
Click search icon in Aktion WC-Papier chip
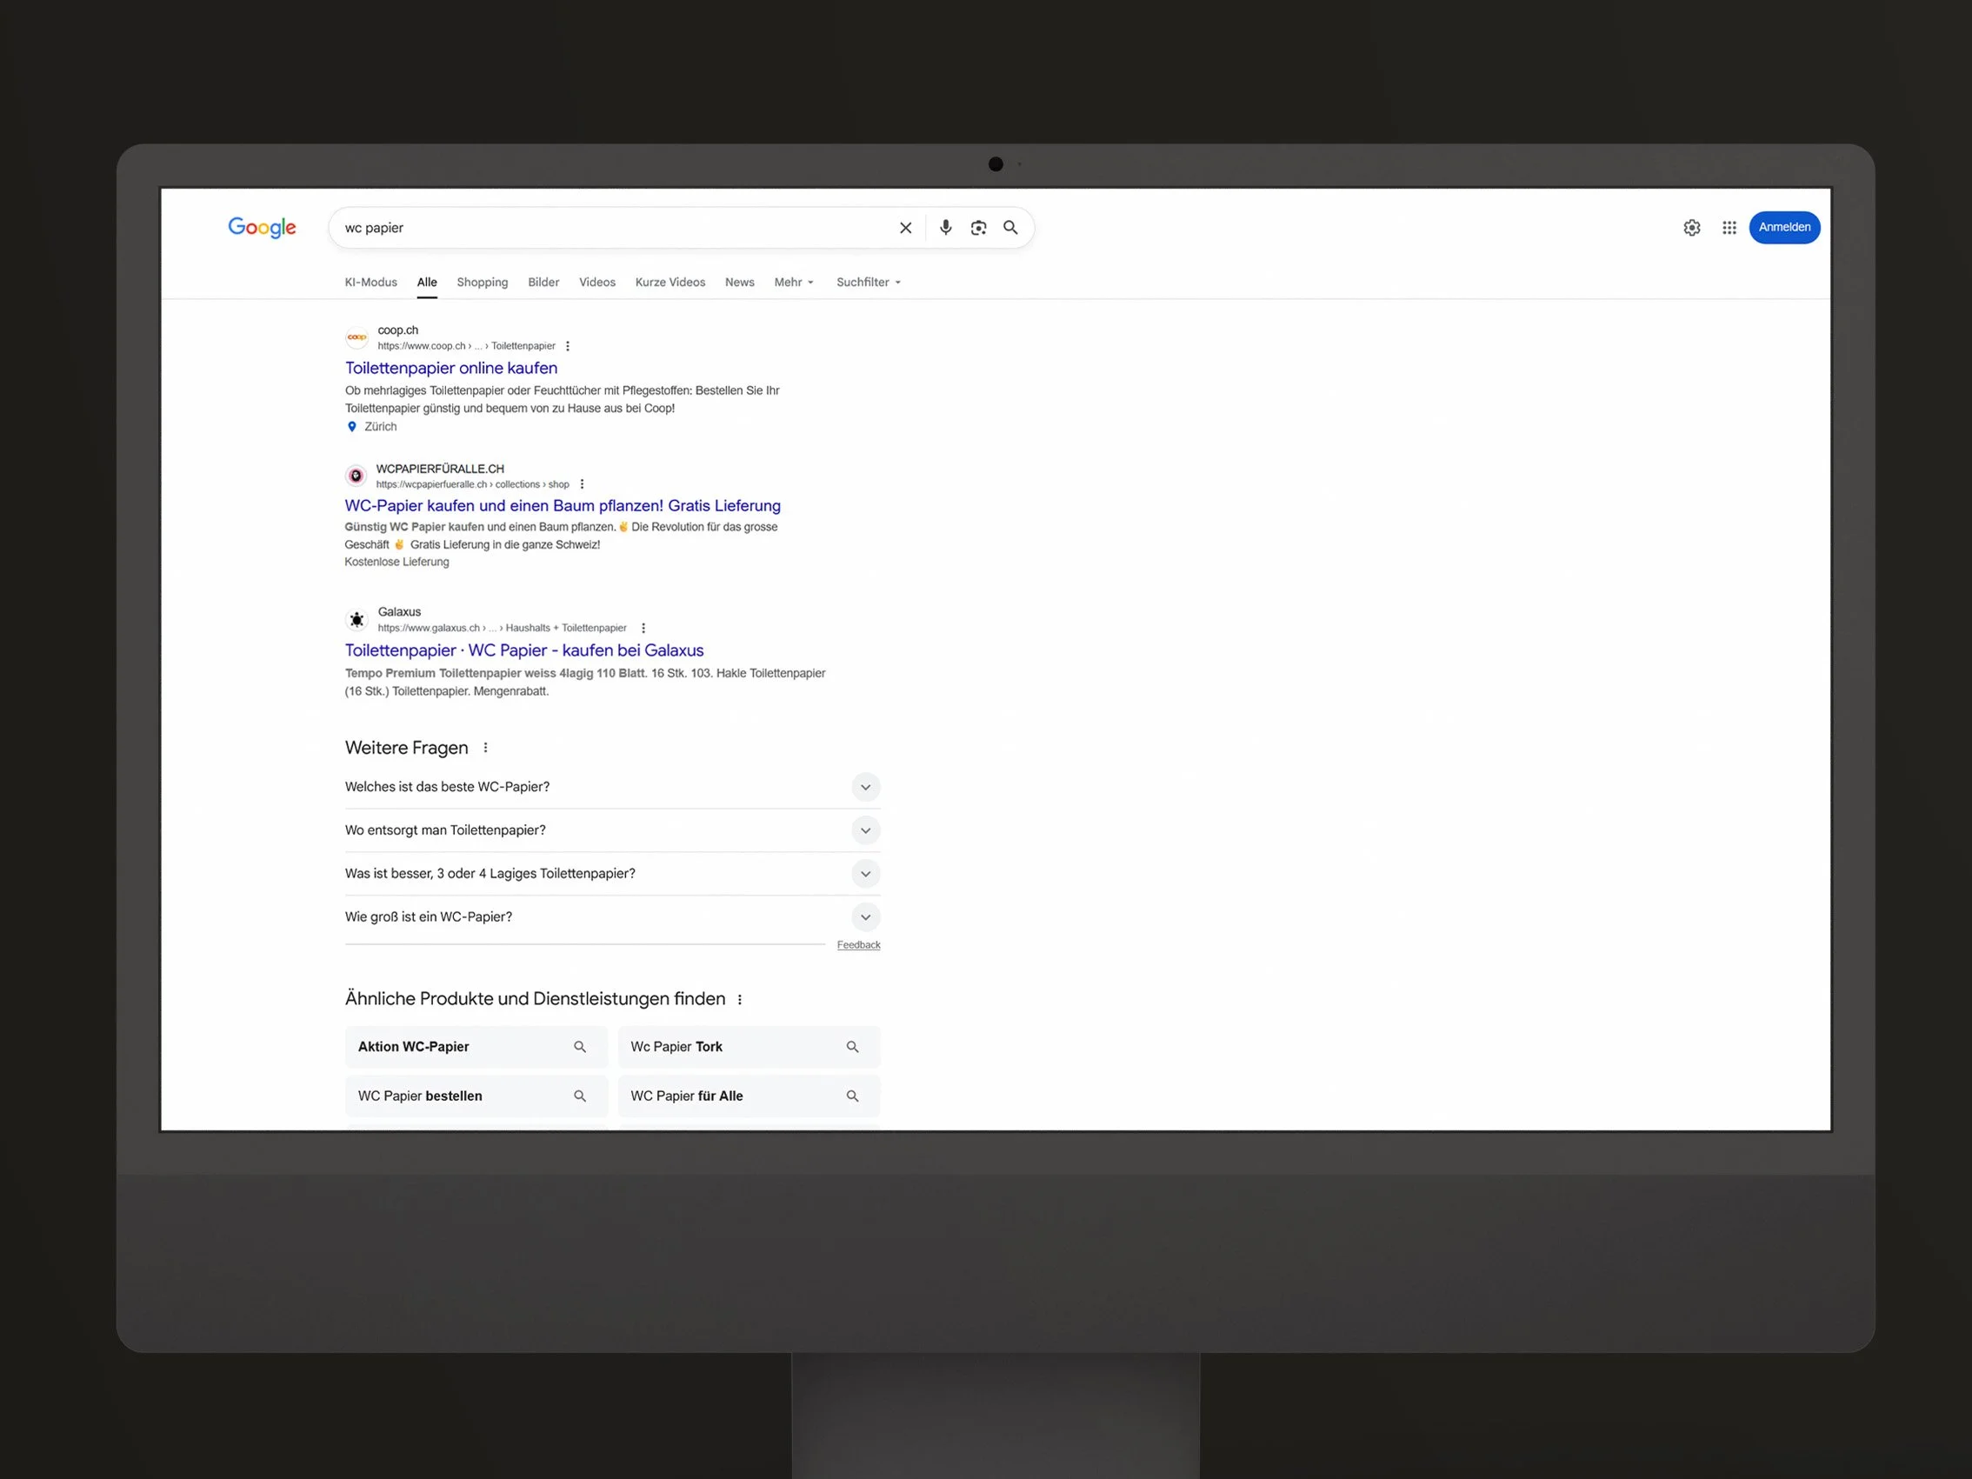click(x=579, y=1047)
